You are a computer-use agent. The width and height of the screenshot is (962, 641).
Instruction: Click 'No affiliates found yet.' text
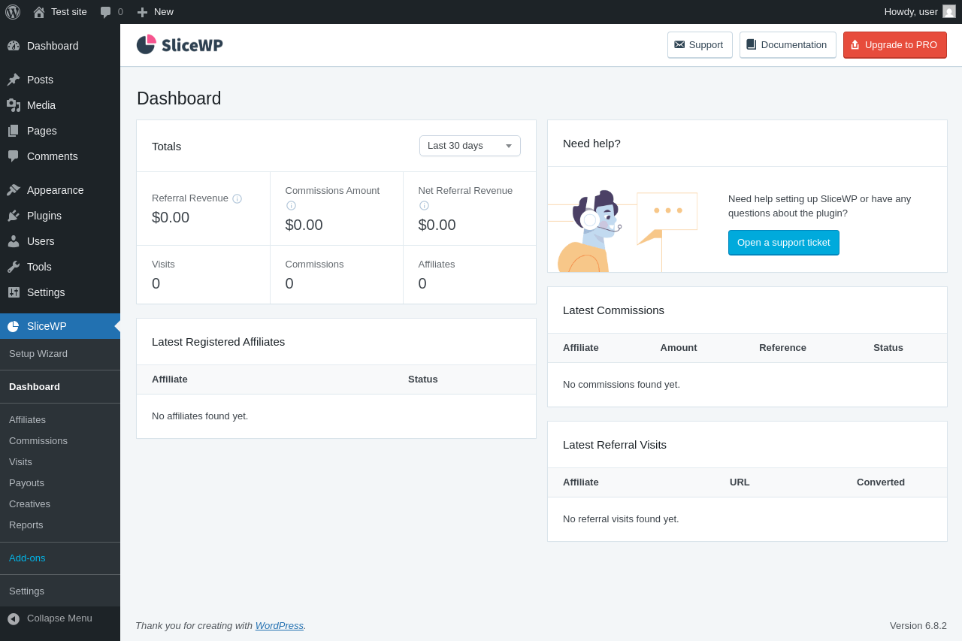coord(200,416)
